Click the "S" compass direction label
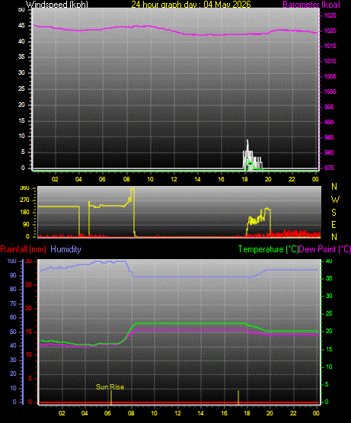Screen dimensions: 351x423 tap(333, 213)
